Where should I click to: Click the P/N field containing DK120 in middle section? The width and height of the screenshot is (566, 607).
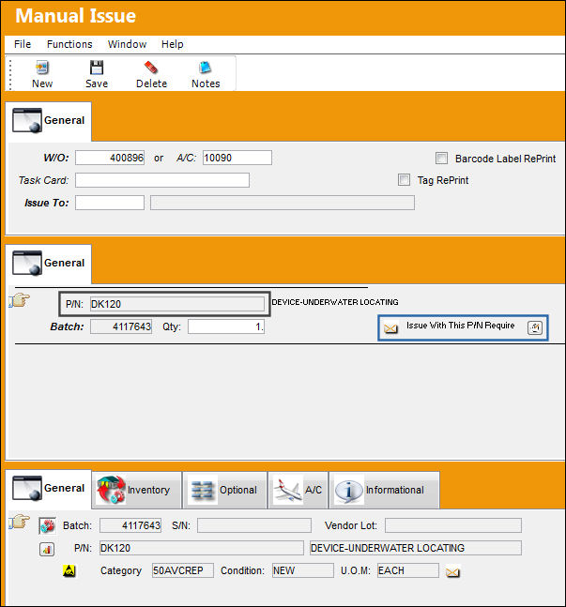pos(177,304)
